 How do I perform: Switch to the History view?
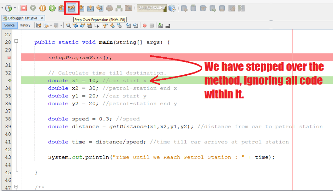coord(25,25)
